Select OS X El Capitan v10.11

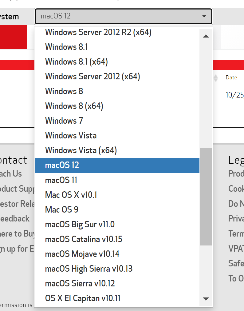[83, 298]
